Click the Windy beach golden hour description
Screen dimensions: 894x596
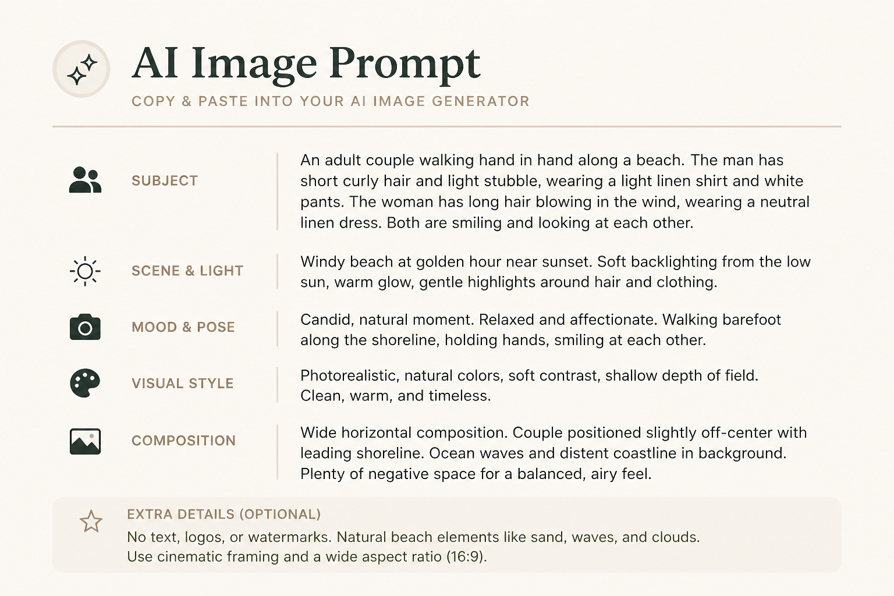556,272
